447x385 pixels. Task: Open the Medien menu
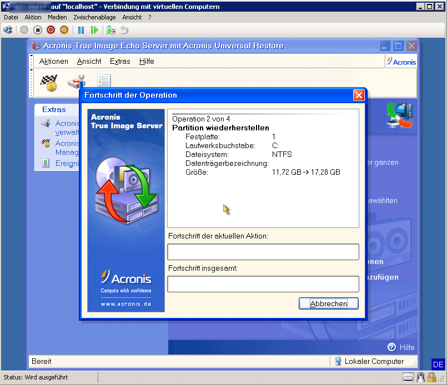[57, 17]
